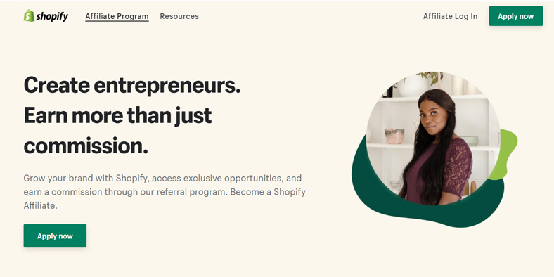Click Apply now button below hero paragraph

tap(55, 236)
